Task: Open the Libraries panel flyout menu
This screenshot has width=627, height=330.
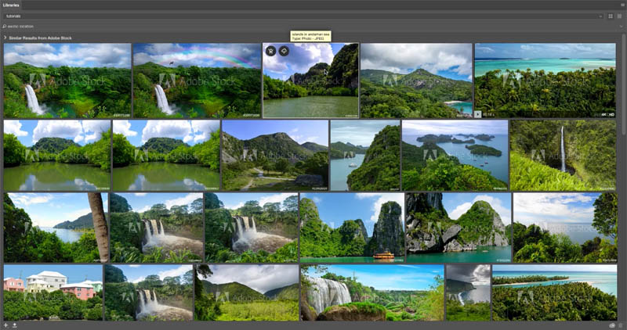Action: [622, 5]
